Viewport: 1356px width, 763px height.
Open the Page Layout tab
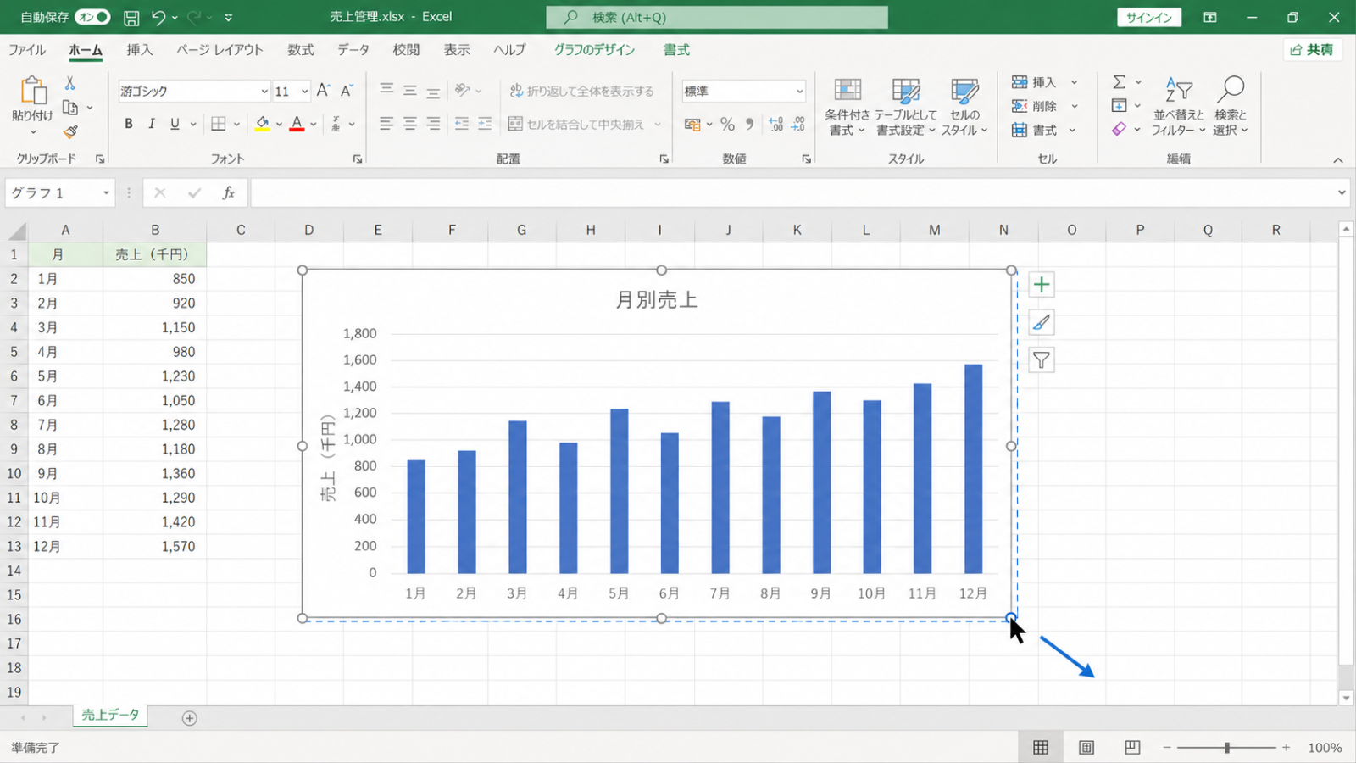220,50
